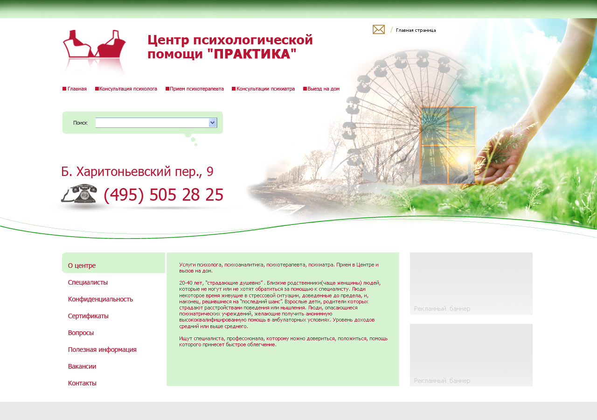Expand the 'Вопросы' sidebar section
The width and height of the screenshot is (597, 420).
tap(81, 332)
